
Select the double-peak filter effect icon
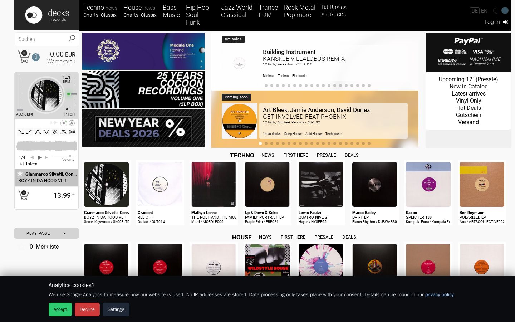(63, 132)
